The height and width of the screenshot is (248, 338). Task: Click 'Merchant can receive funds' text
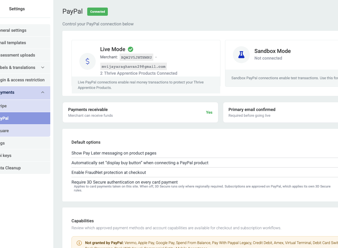point(90,116)
